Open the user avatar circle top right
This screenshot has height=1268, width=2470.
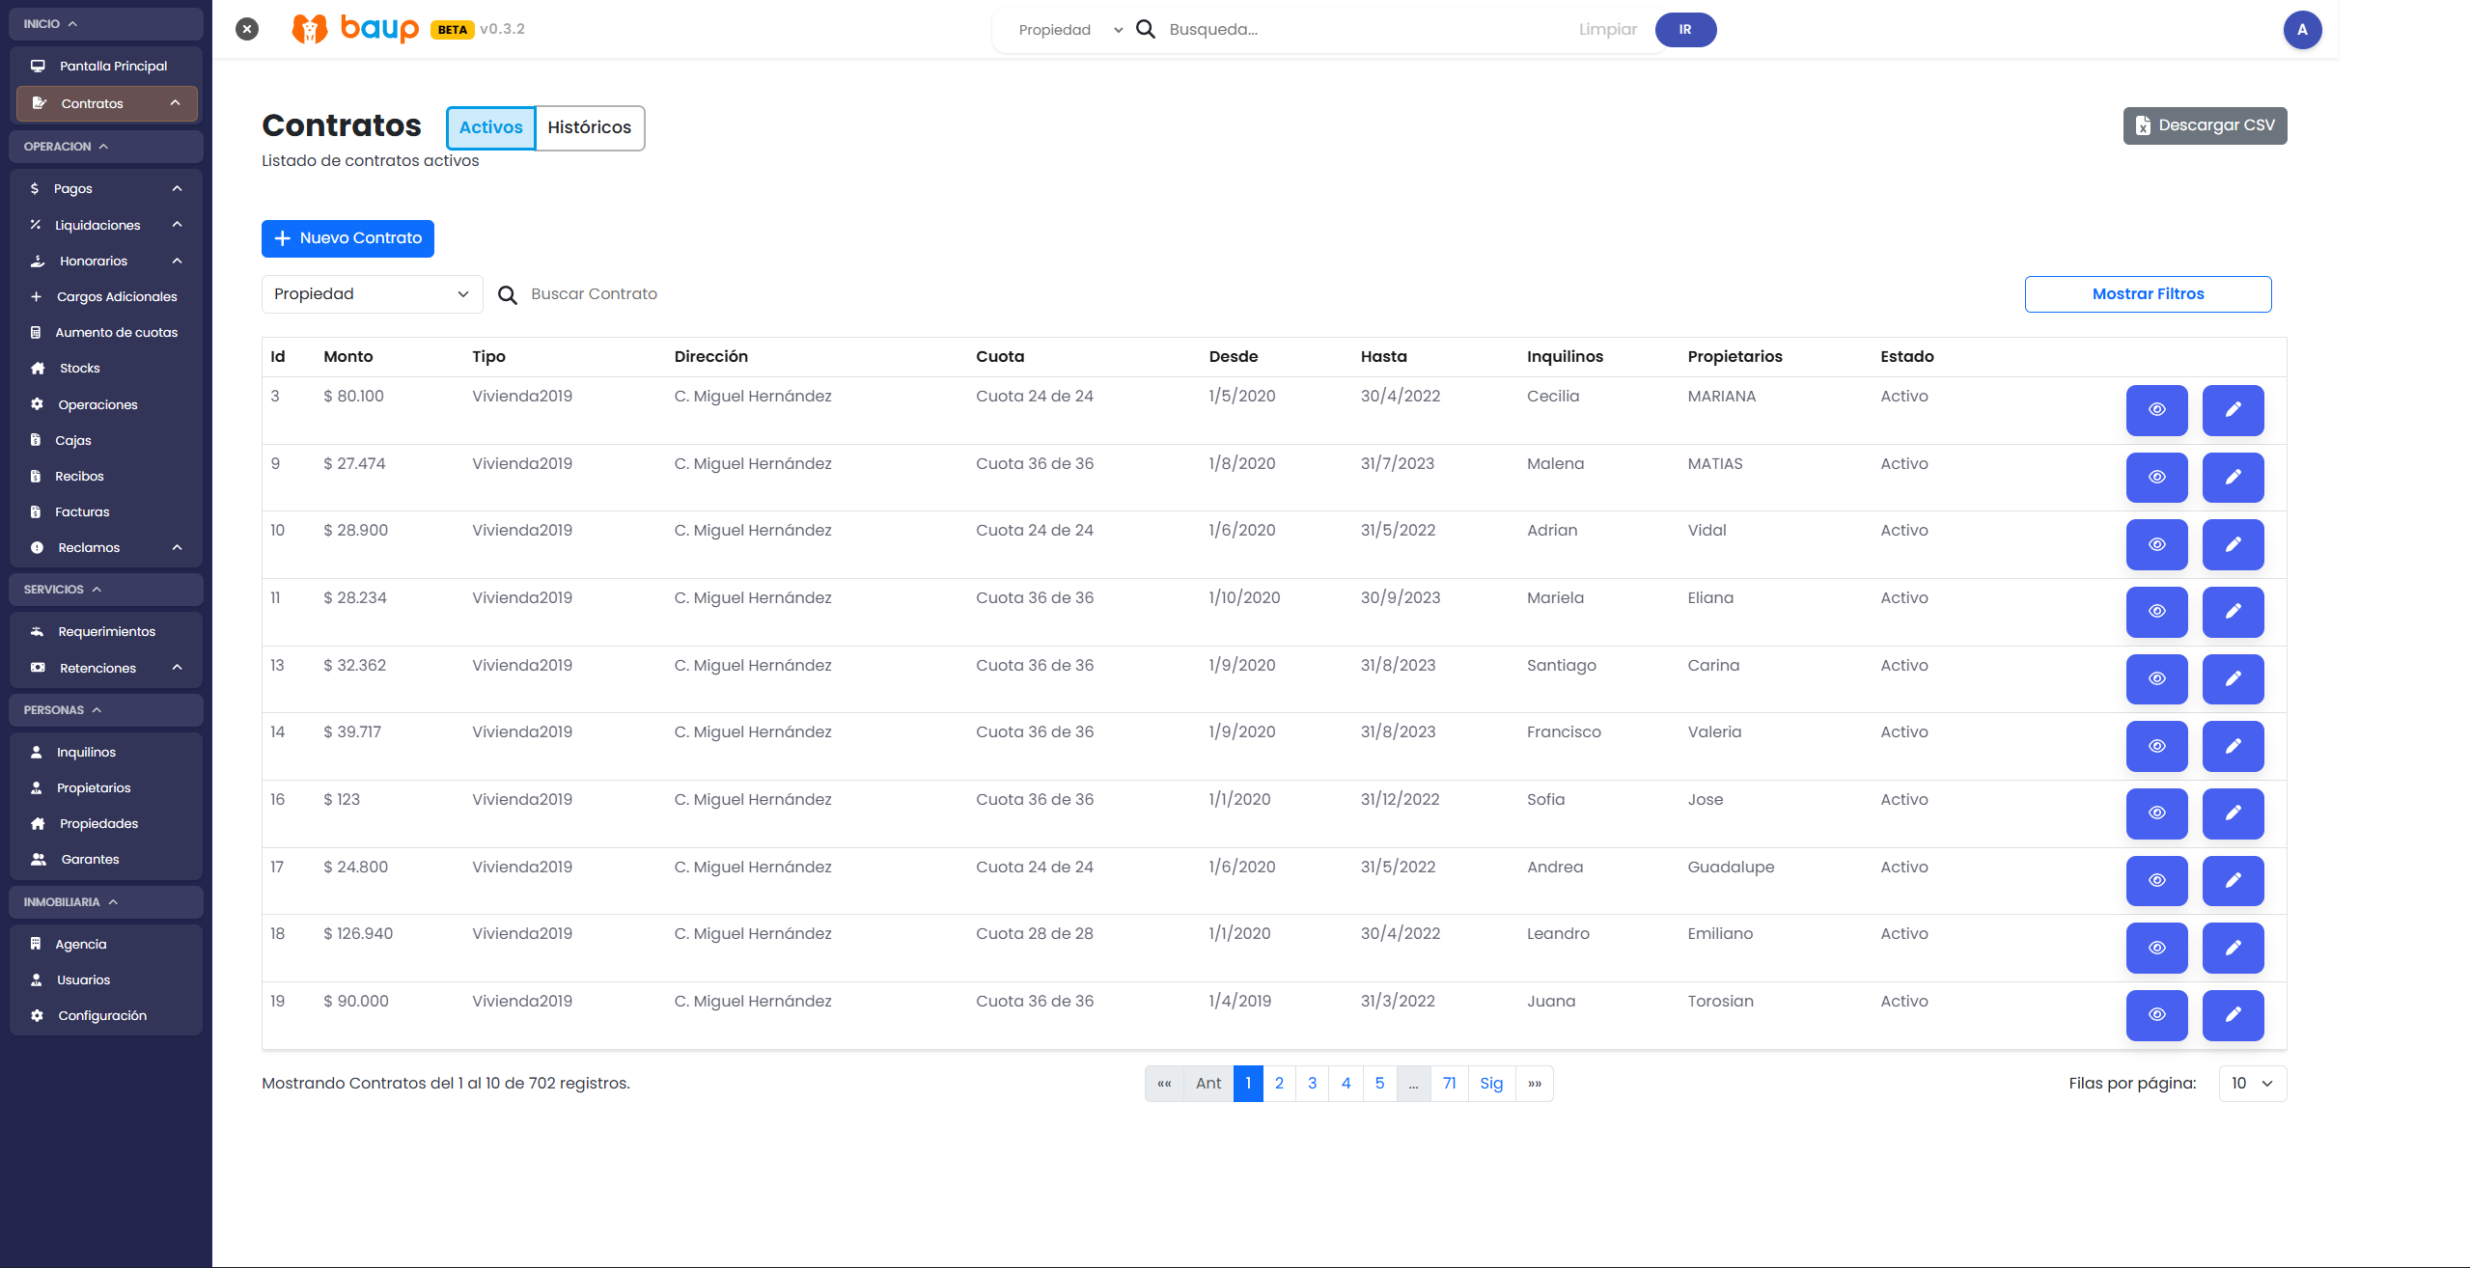[2303, 29]
